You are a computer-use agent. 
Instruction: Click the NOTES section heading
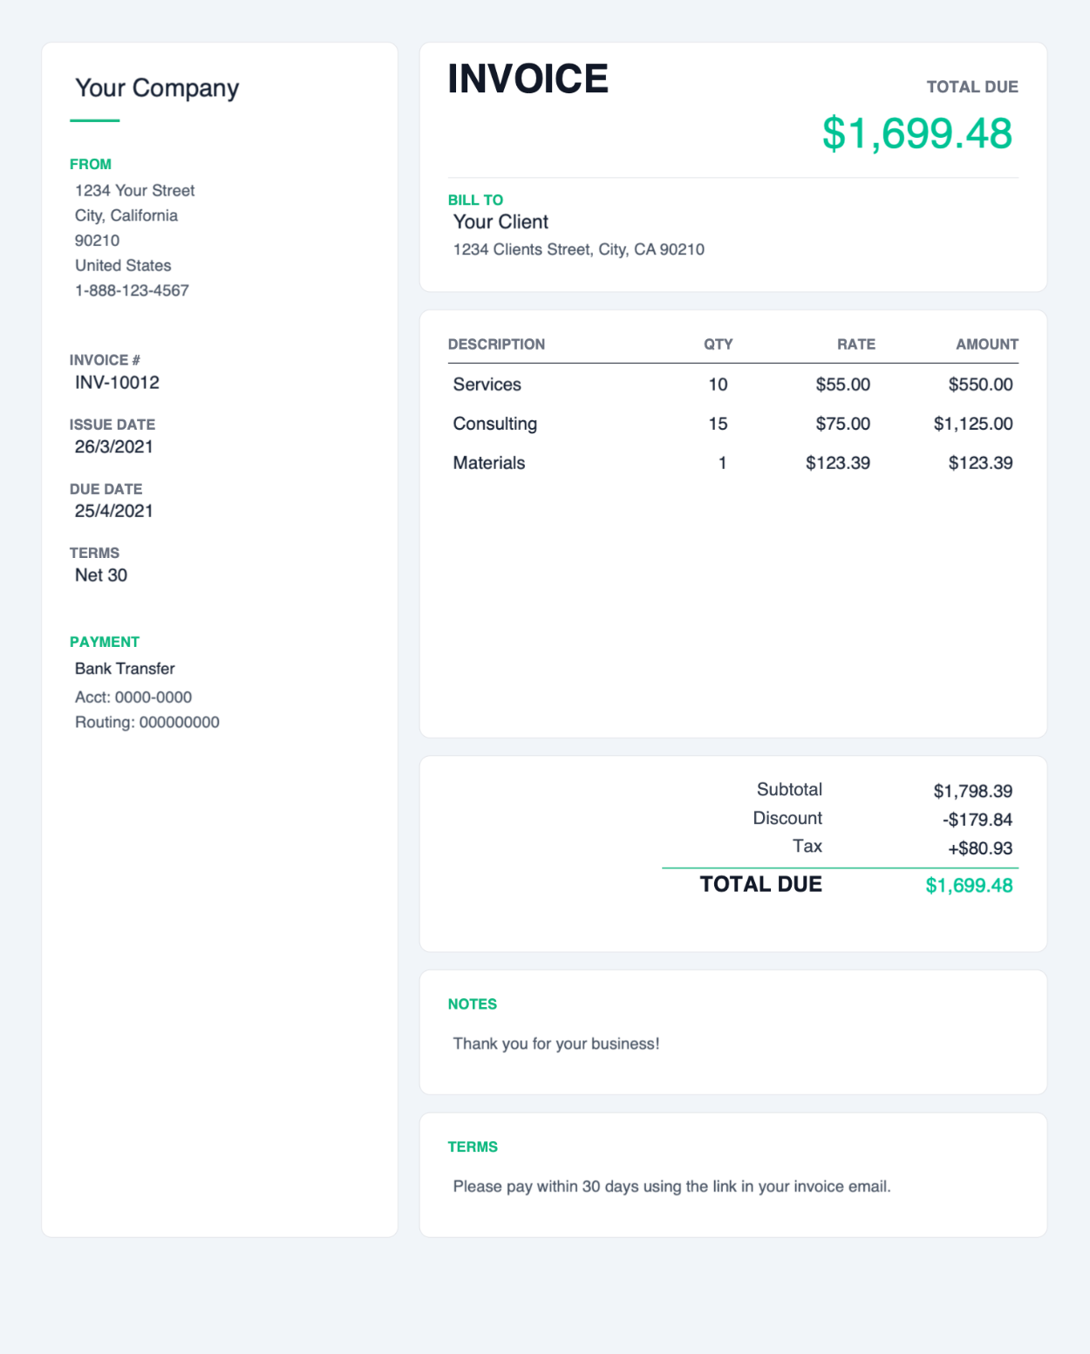tap(473, 1004)
